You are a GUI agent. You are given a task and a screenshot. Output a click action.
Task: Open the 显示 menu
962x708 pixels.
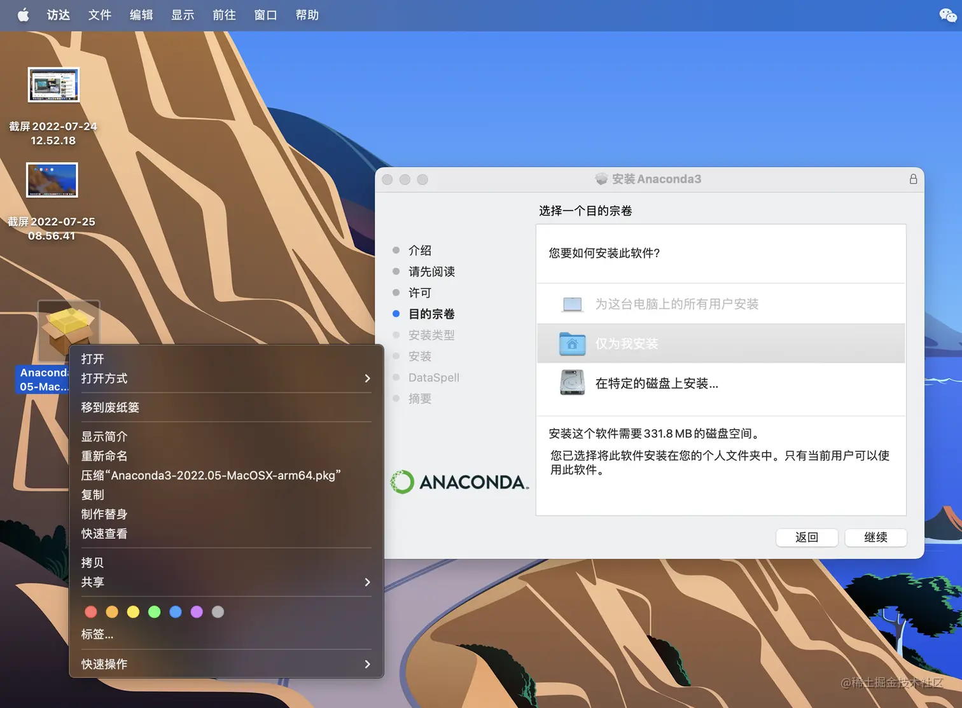tap(183, 15)
